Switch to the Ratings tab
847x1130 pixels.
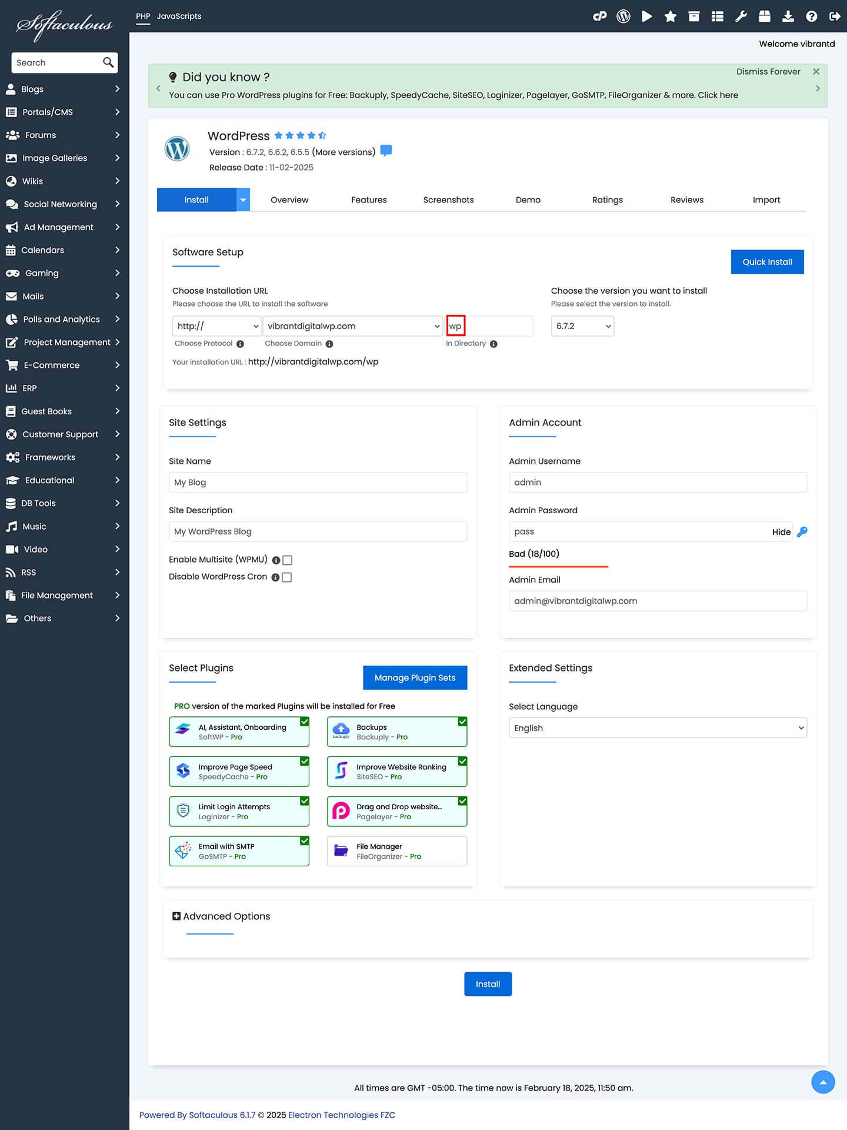click(608, 200)
